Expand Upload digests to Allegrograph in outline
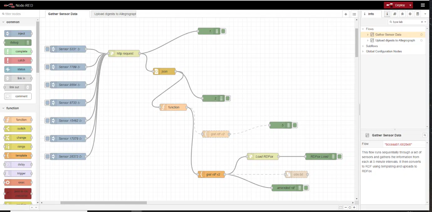This screenshot has width=432, height=212. click(368, 40)
